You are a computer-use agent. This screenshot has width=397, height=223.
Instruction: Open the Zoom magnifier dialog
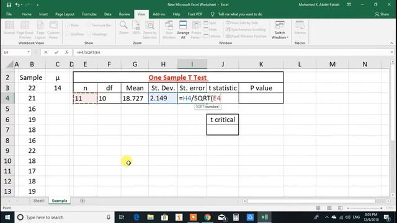coord(123,28)
